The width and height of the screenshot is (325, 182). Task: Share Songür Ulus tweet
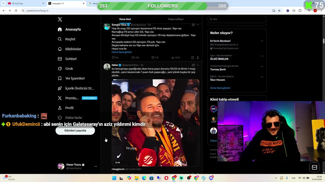click(198, 58)
